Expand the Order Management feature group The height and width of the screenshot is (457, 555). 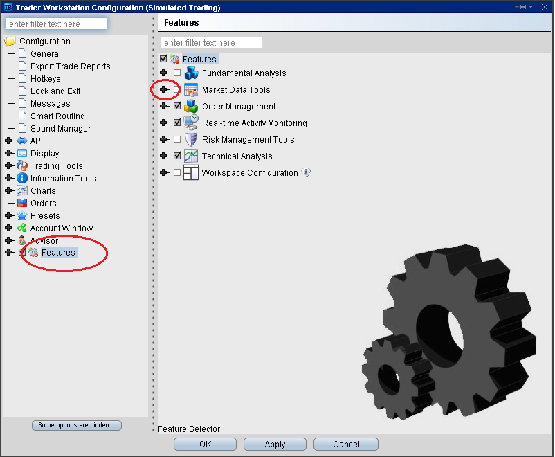[x=164, y=106]
